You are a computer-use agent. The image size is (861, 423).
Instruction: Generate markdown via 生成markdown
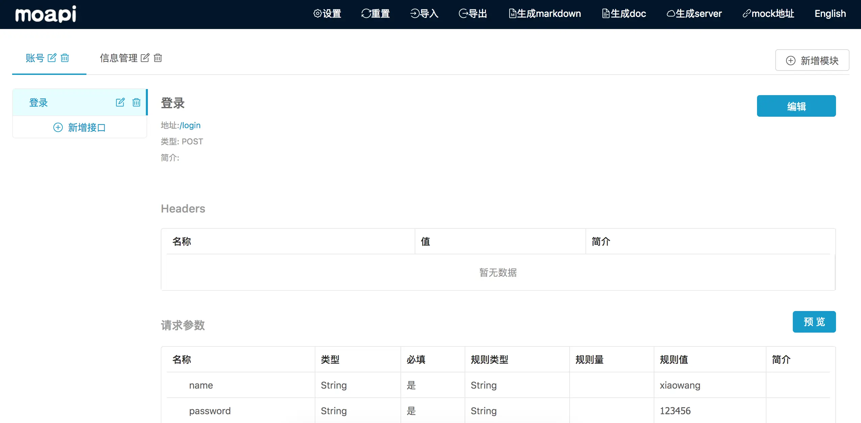point(545,13)
